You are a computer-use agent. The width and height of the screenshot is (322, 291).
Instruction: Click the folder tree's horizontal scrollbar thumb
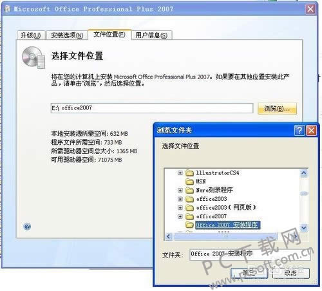pos(226,236)
